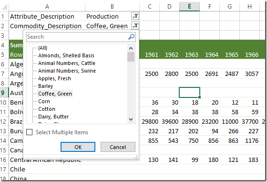Image resolution: width=267 pixels, height=182 pixels.
Task: Click the filter list scrollbar thumb
Action: point(131,57)
